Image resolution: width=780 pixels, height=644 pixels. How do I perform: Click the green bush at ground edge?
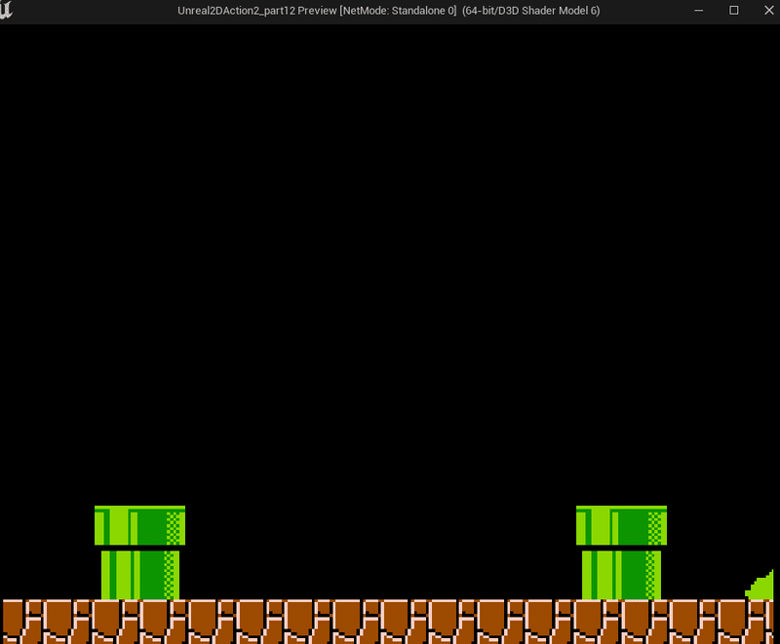(760, 586)
